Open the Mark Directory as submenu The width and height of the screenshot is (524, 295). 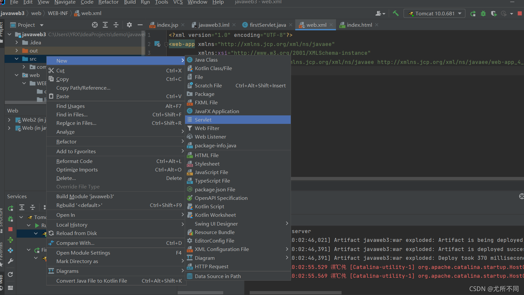pyautogui.click(x=116, y=261)
